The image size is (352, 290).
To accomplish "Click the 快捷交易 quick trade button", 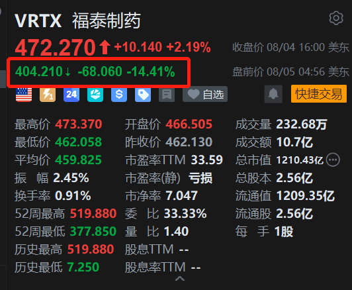I will click(319, 94).
